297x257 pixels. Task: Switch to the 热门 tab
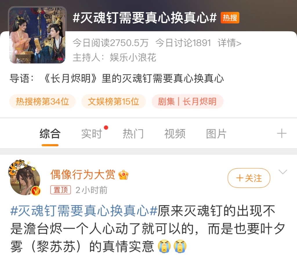point(133,134)
